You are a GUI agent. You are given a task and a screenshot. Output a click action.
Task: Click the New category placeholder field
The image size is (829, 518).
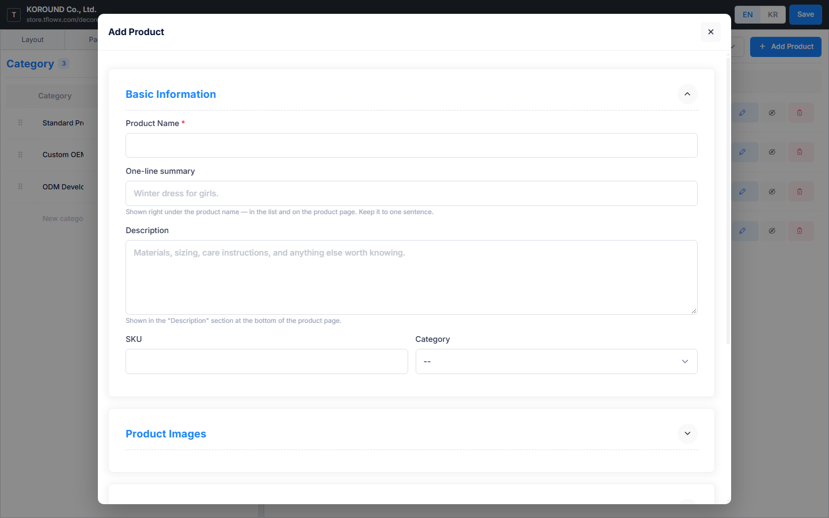63,219
